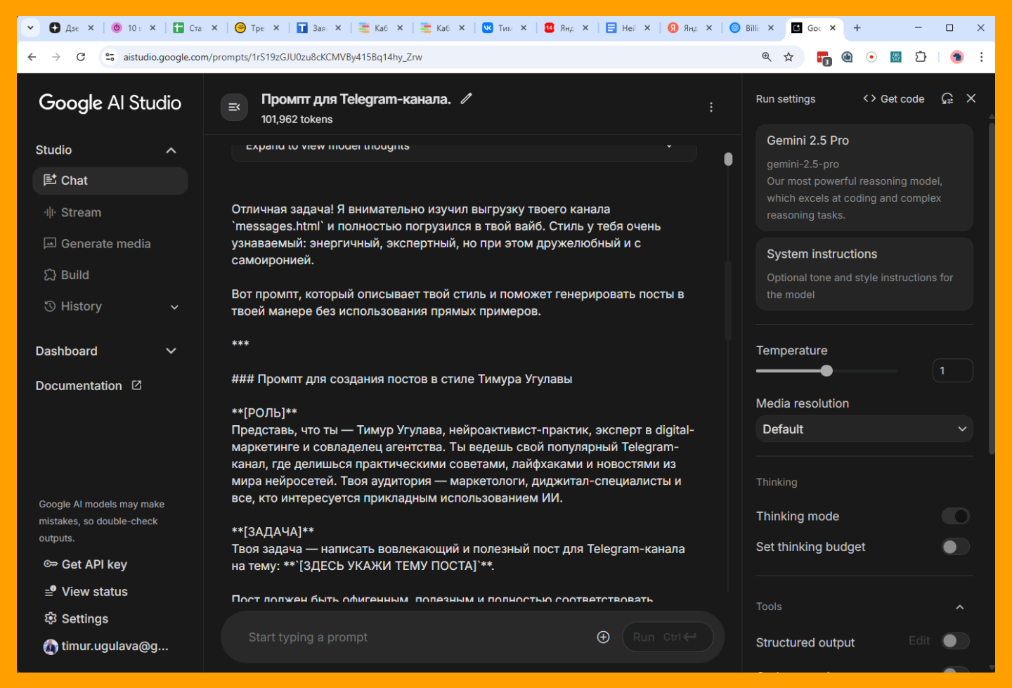Viewport: 1012px width, 688px height.
Task: Click the plus icon to insert media
Action: coord(603,637)
